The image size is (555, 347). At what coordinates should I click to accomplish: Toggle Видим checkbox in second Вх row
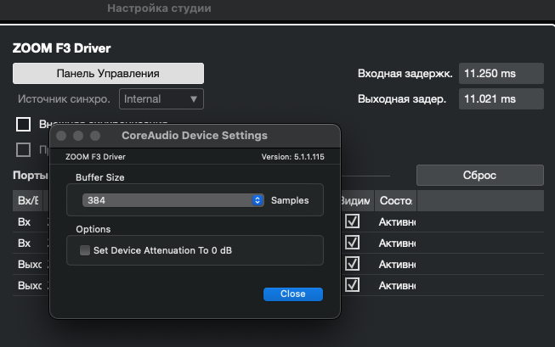tap(352, 243)
